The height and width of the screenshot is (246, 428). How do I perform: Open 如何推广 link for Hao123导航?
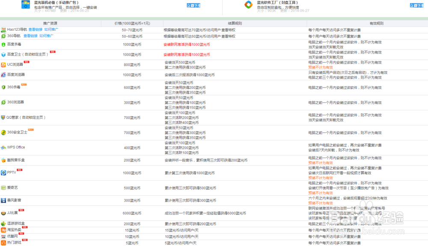[51, 29]
